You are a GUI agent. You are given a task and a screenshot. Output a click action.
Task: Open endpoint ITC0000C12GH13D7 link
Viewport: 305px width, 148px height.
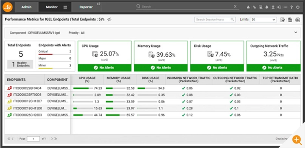27,101
